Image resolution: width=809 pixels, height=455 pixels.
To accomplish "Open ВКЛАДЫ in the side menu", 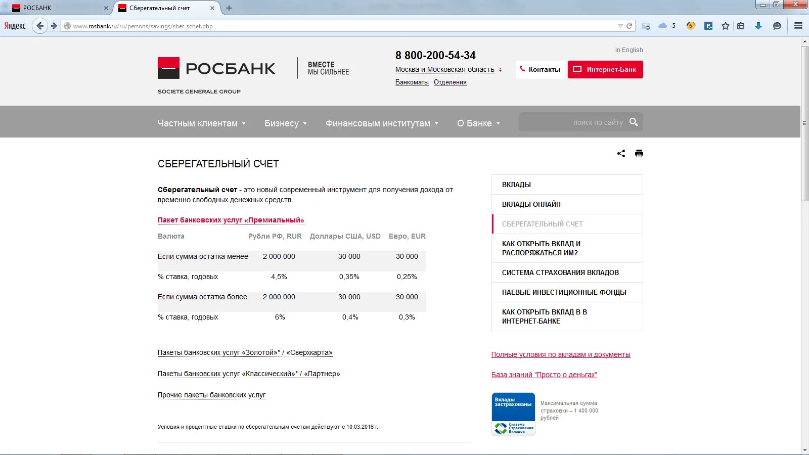I will pyautogui.click(x=567, y=185).
